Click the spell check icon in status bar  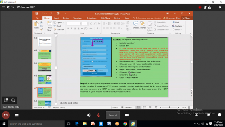click(x=50, y=107)
